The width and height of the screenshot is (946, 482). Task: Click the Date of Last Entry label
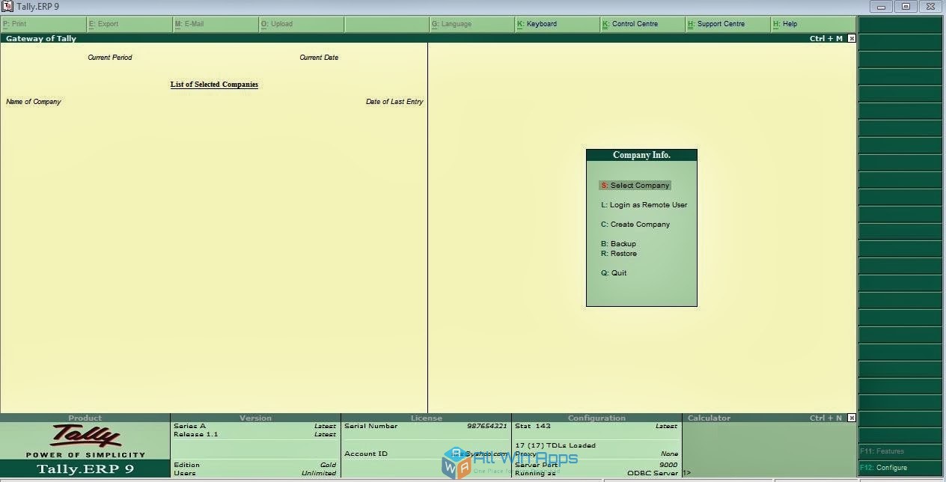pos(394,102)
